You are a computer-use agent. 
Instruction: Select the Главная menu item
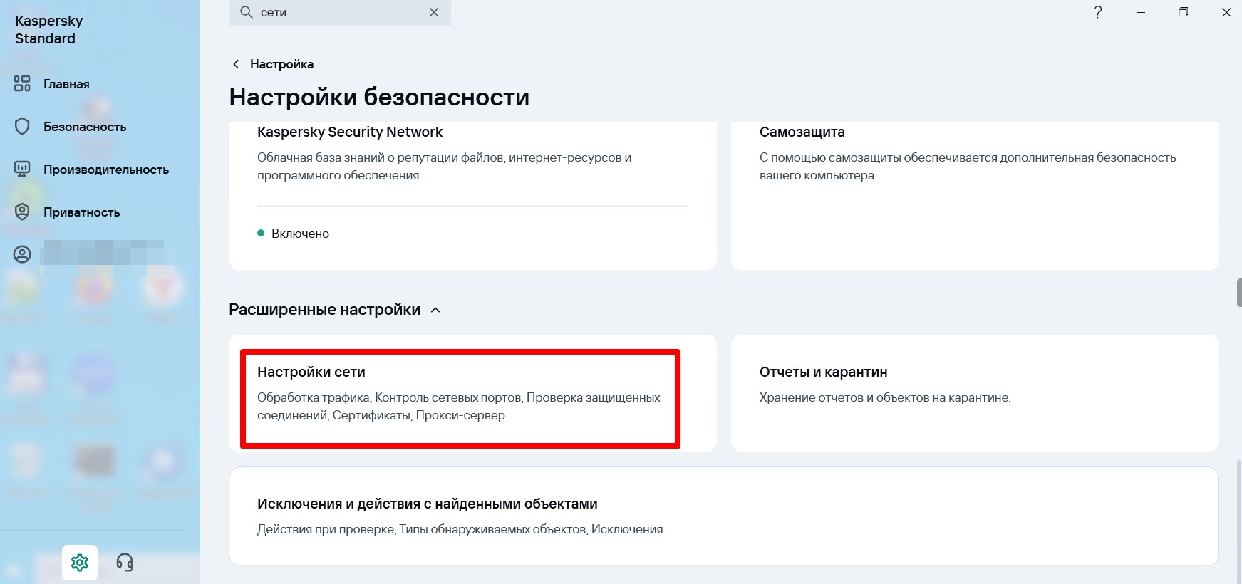click(66, 84)
